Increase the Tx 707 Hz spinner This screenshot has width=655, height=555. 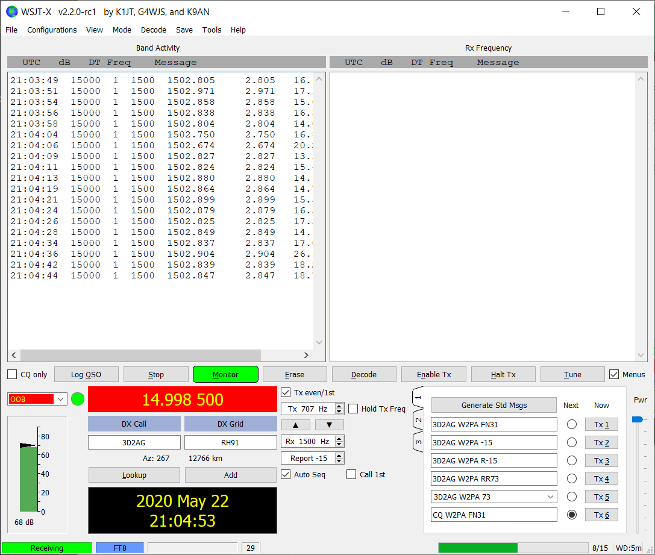[339, 406]
